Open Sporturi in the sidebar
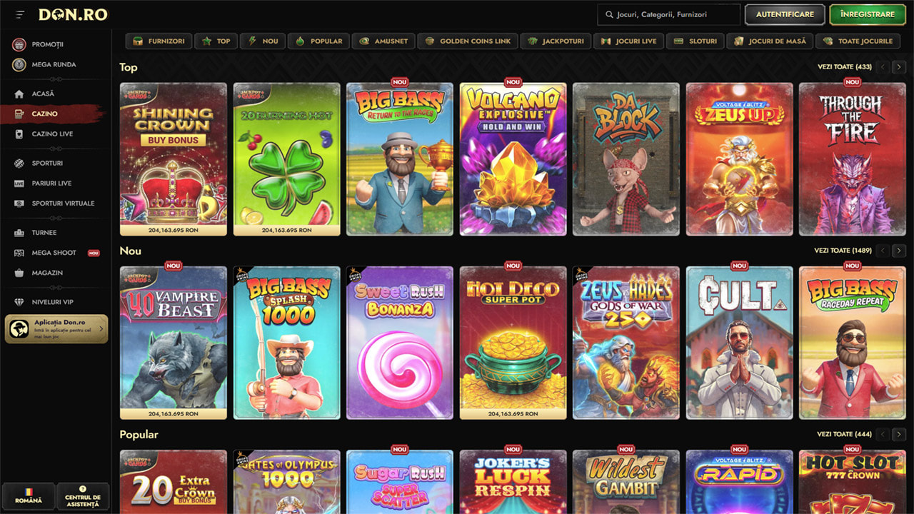Image resolution: width=914 pixels, height=514 pixels. [47, 163]
